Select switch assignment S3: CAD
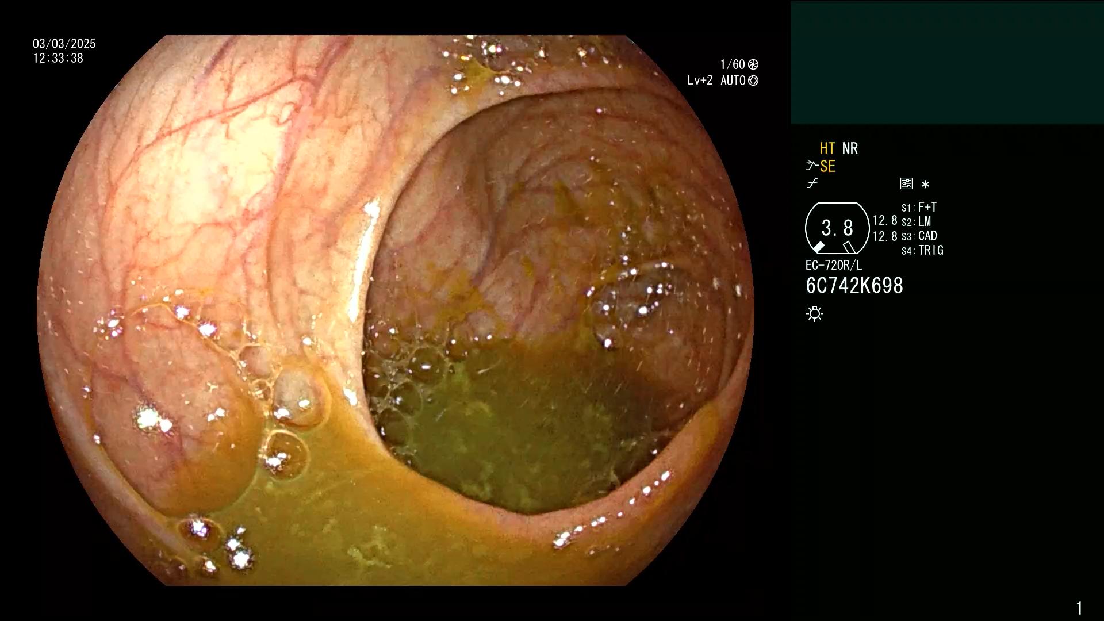This screenshot has width=1104, height=621. (x=919, y=236)
